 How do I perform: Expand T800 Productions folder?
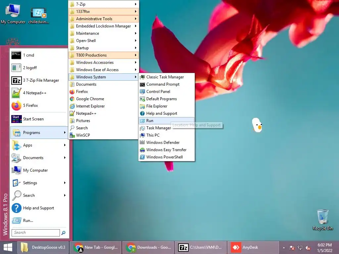click(104, 55)
